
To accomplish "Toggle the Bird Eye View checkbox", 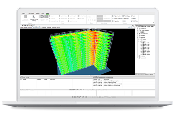I will (x=78, y=16).
